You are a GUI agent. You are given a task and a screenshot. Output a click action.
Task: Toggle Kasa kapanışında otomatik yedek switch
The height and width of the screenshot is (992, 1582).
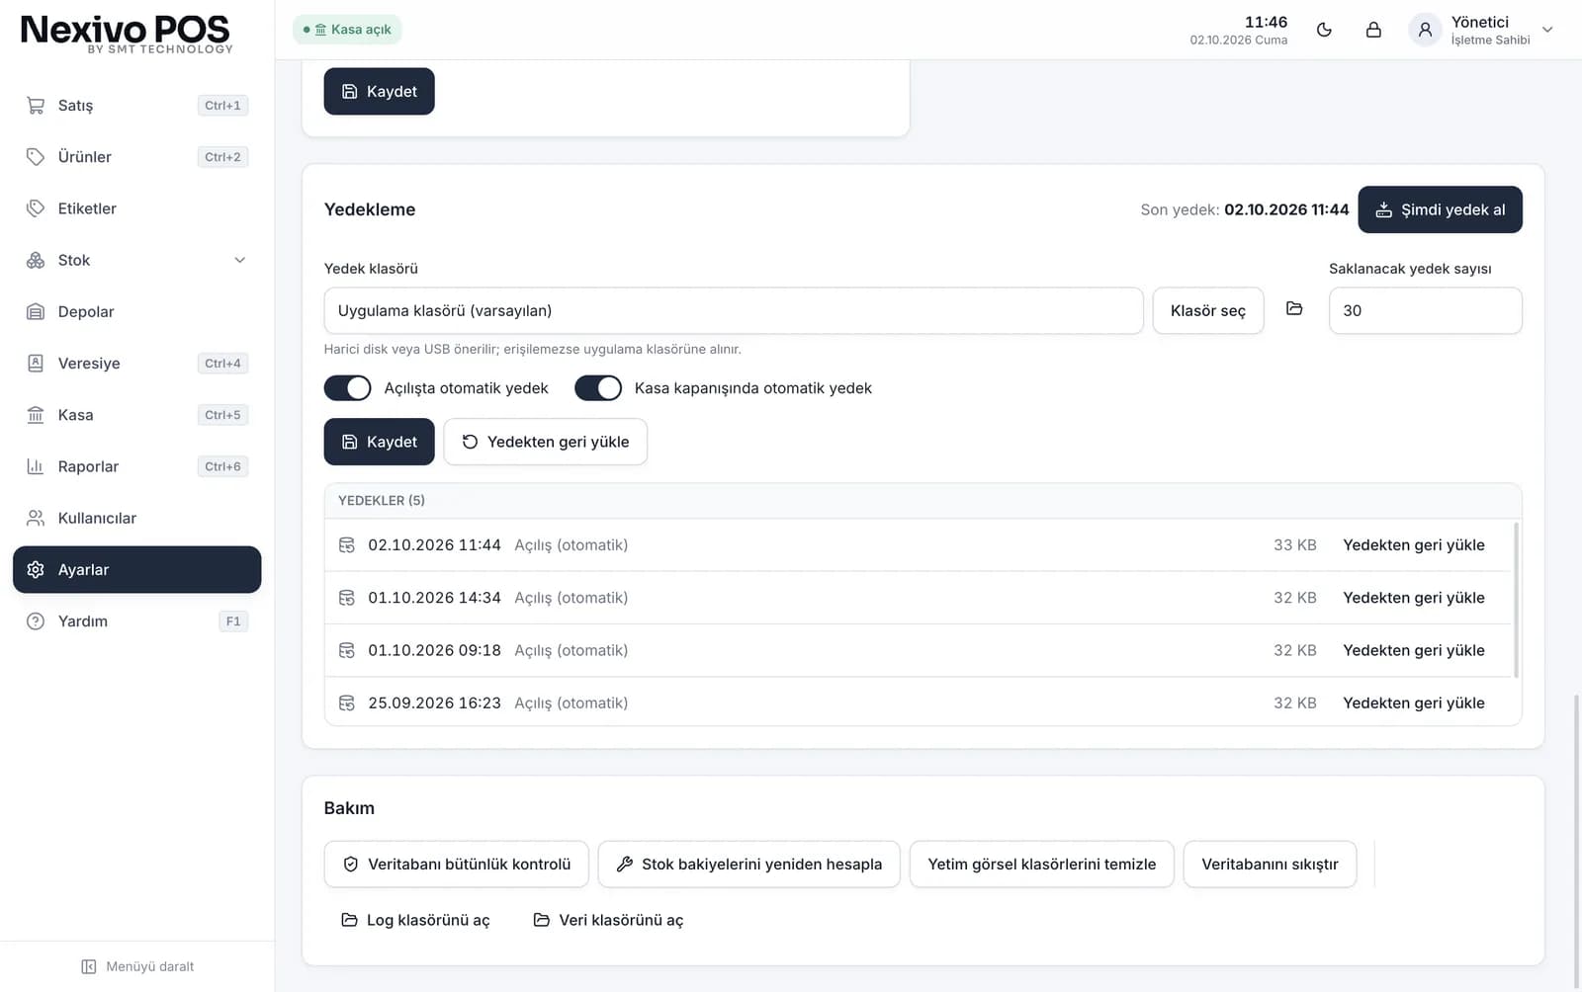[x=598, y=388]
